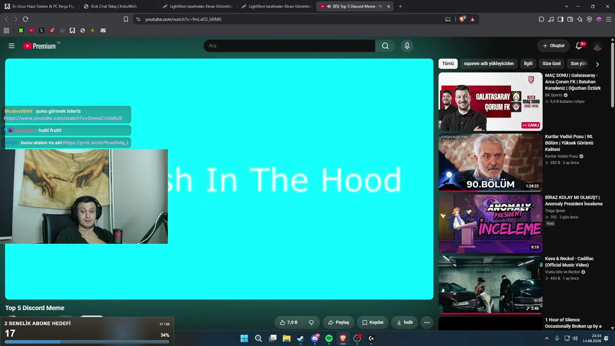Image resolution: width=615 pixels, height=346 pixels.
Task: Open the Brave Shields lion icon
Action: tap(462, 19)
